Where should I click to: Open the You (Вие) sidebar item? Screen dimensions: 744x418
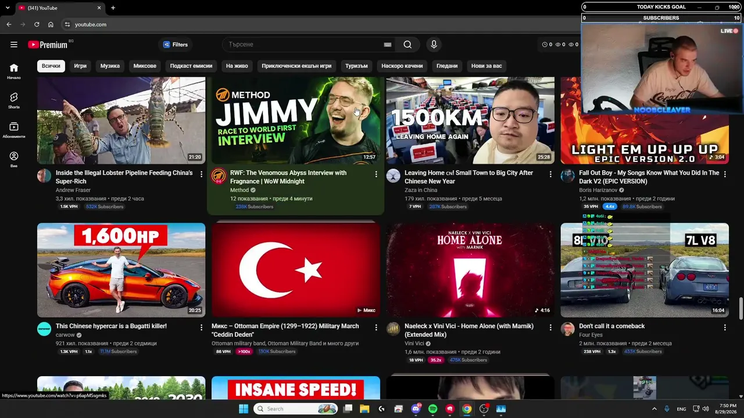[14, 160]
